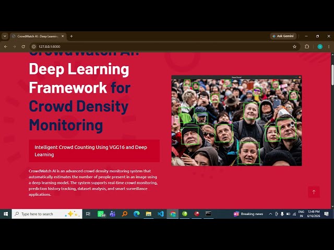Viewport: 334px width, 250px height.
Task: Open the tab search dropdown arrow
Action: pyautogui.click(x=5, y=36)
